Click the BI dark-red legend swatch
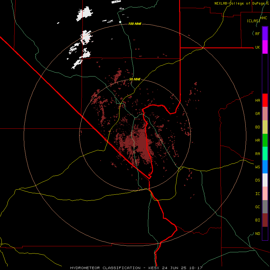The height and width of the screenshot is (270, 270). (x=265, y=220)
